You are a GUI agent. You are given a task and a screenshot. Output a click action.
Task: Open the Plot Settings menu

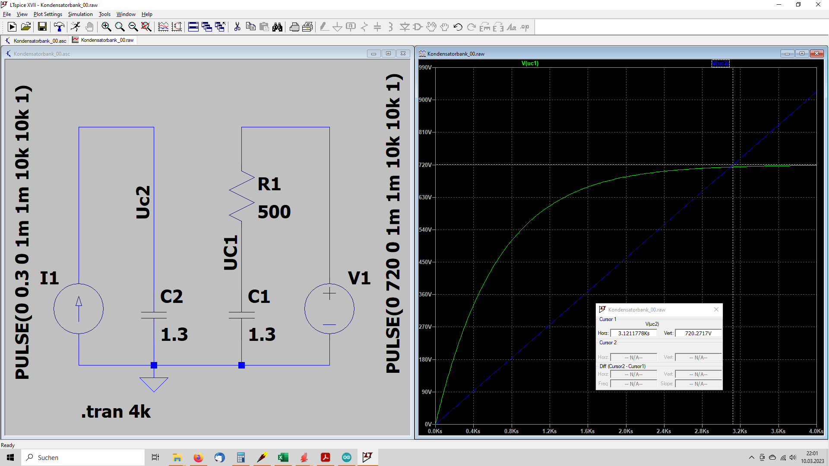[x=48, y=14]
